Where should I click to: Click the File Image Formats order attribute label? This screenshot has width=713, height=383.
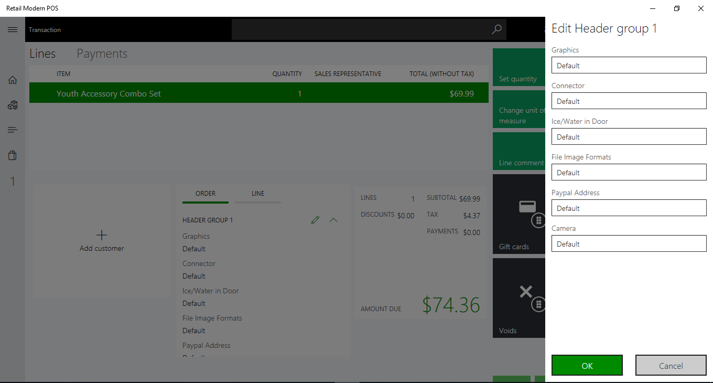pyautogui.click(x=212, y=318)
